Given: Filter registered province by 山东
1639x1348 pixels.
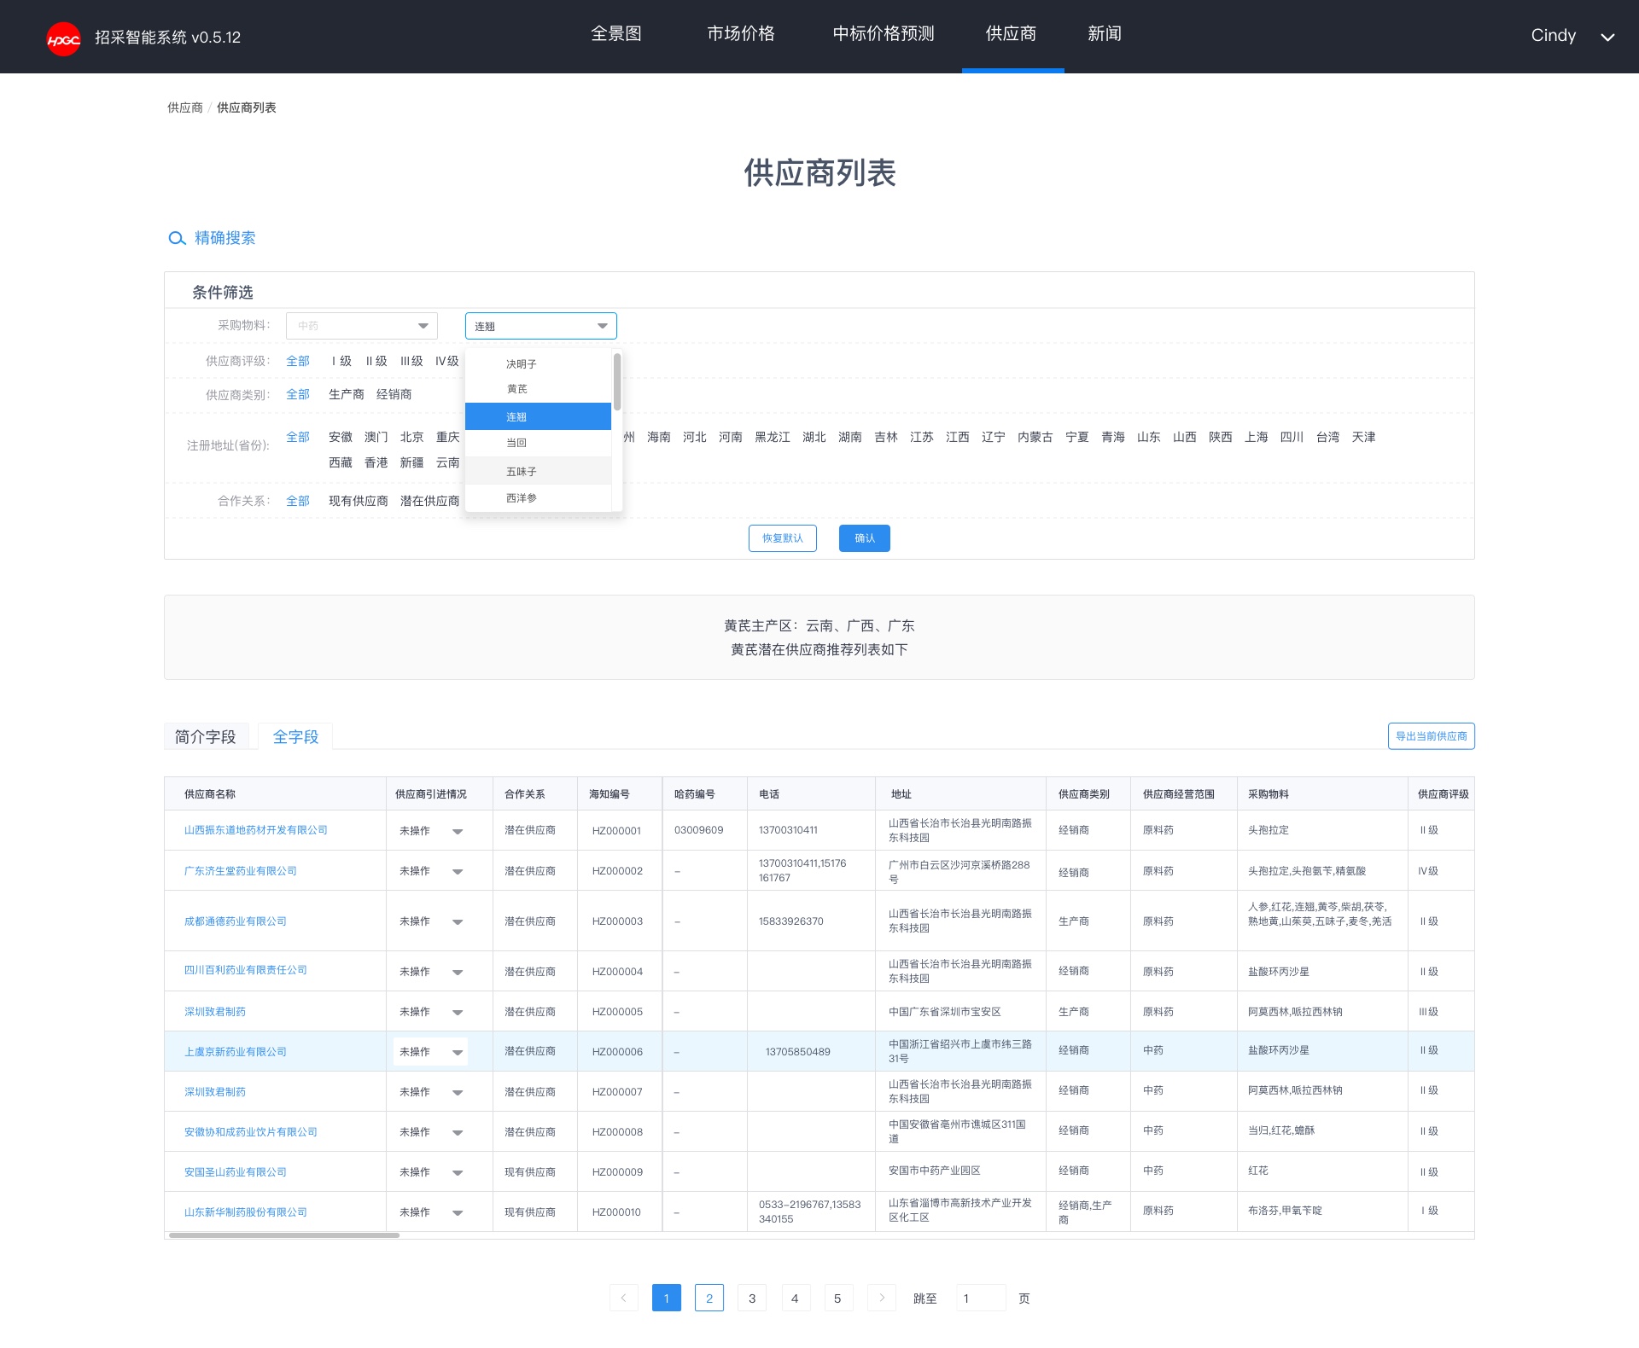Looking at the screenshot, I should tap(1149, 437).
